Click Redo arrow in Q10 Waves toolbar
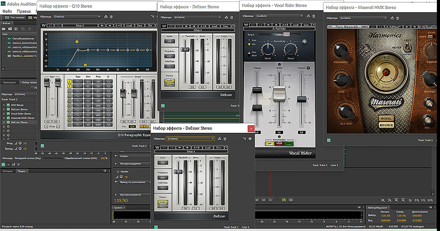 [x=58, y=25]
